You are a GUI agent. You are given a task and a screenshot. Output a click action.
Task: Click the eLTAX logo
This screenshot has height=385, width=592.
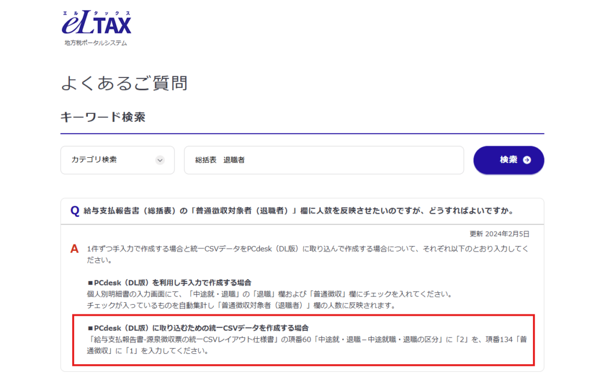pos(97,24)
